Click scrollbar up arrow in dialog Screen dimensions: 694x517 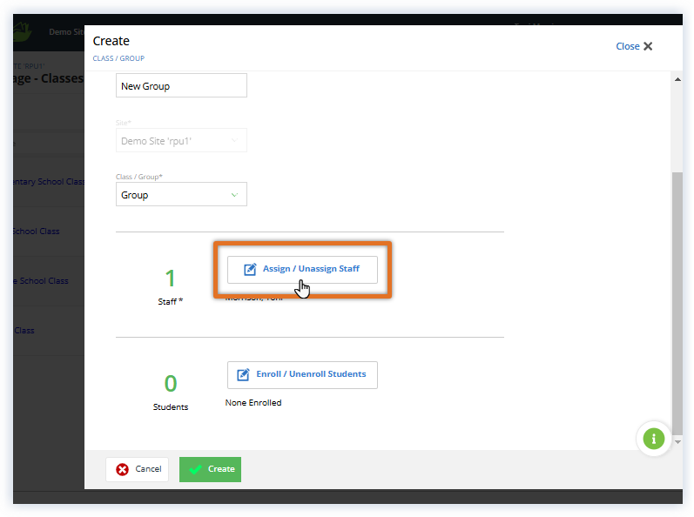(x=677, y=79)
